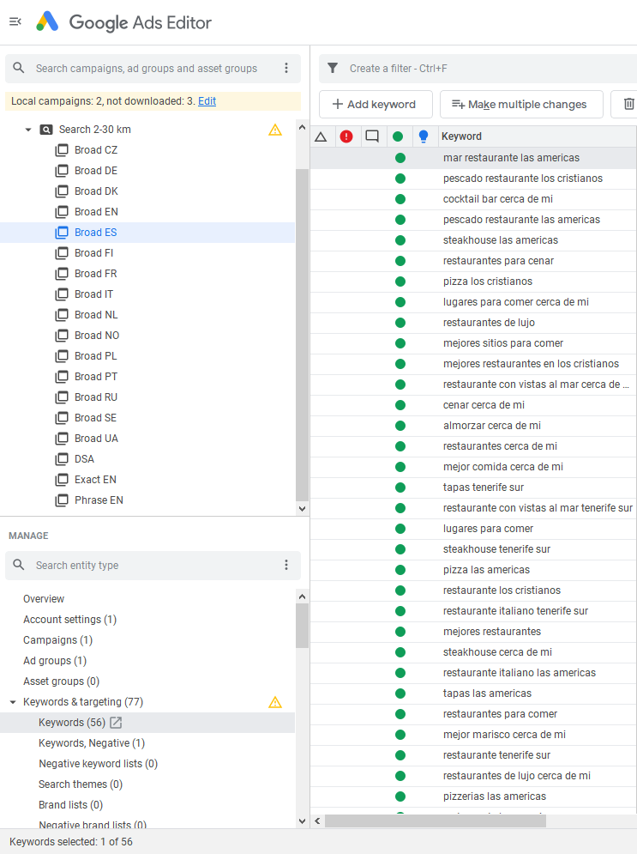Click the Broad CZ ad group icon
The height and width of the screenshot is (854, 637).
tap(62, 150)
